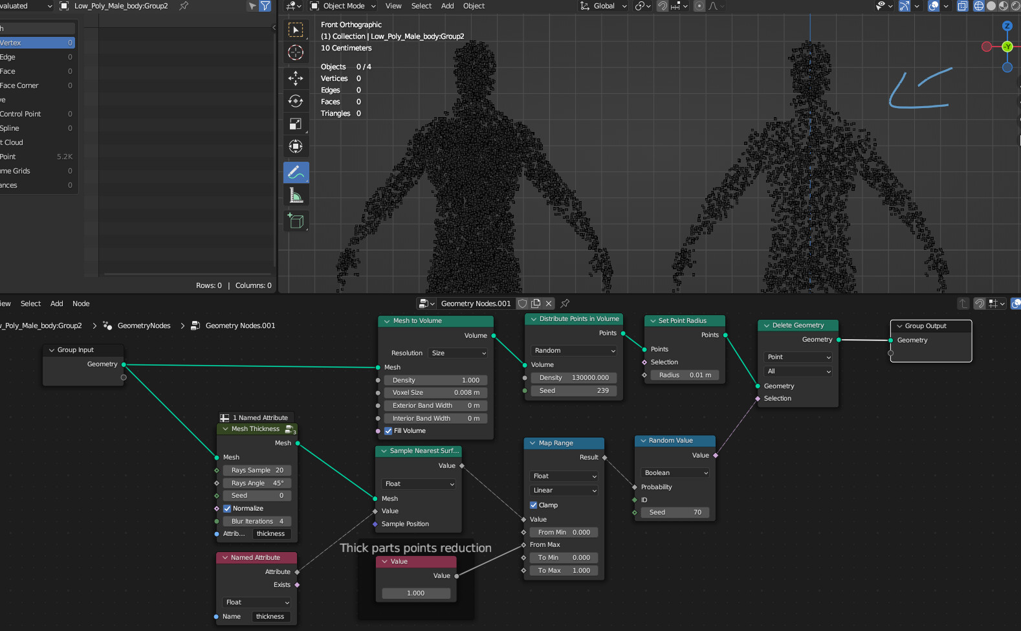Toggle snapping magnet in viewport header
Screen dimensions: 1021x631
click(x=663, y=6)
